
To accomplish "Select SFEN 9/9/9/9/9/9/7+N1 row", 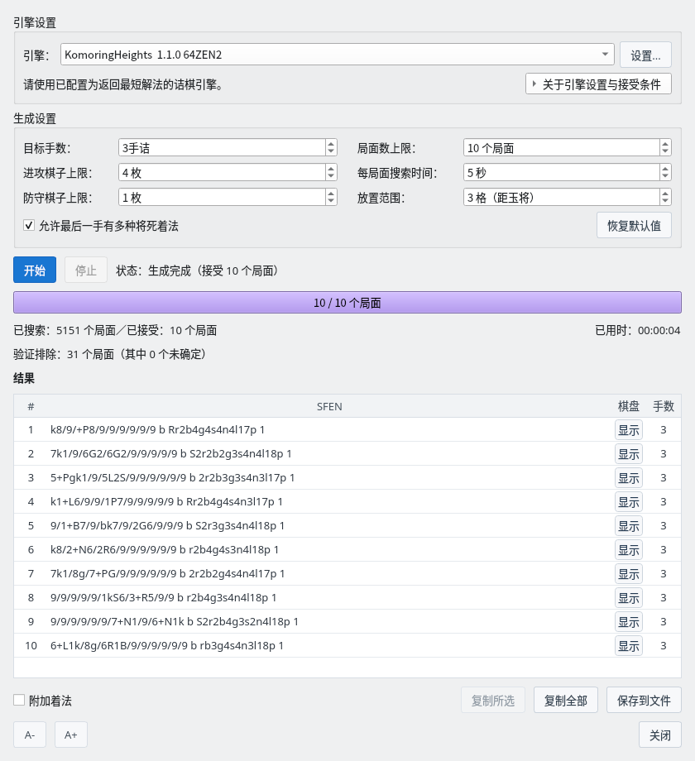I will pos(347,621).
